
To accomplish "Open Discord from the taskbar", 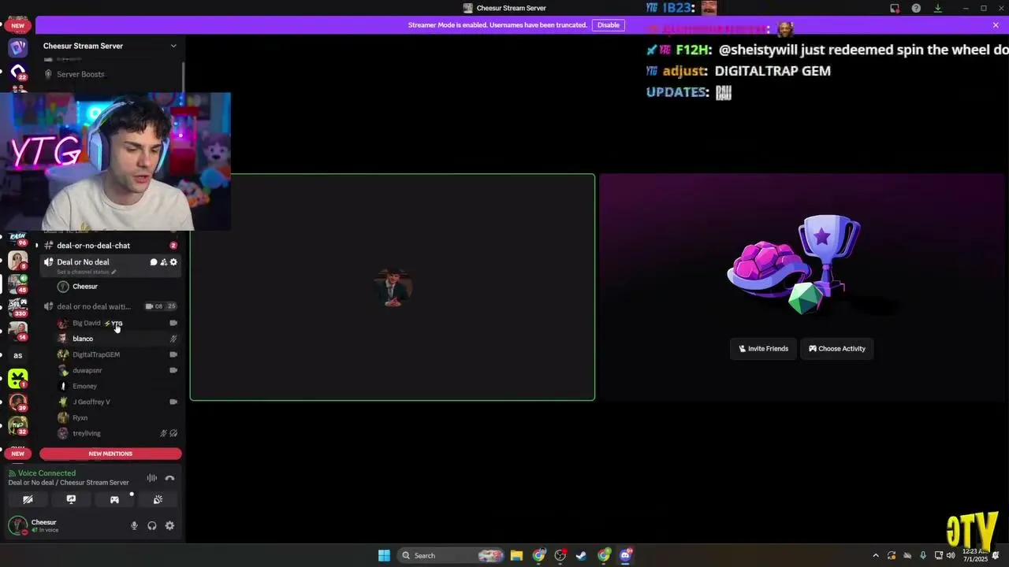I will point(626,555).
